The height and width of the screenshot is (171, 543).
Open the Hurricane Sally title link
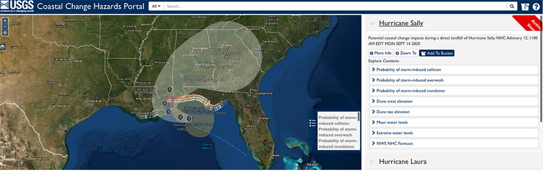click(401, 23)
